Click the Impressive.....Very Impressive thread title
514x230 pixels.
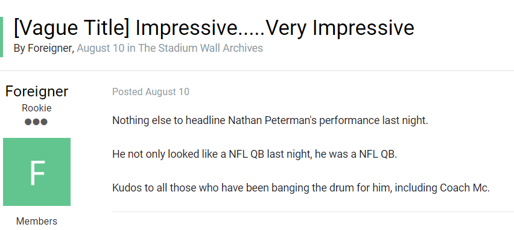click(274, 28)
